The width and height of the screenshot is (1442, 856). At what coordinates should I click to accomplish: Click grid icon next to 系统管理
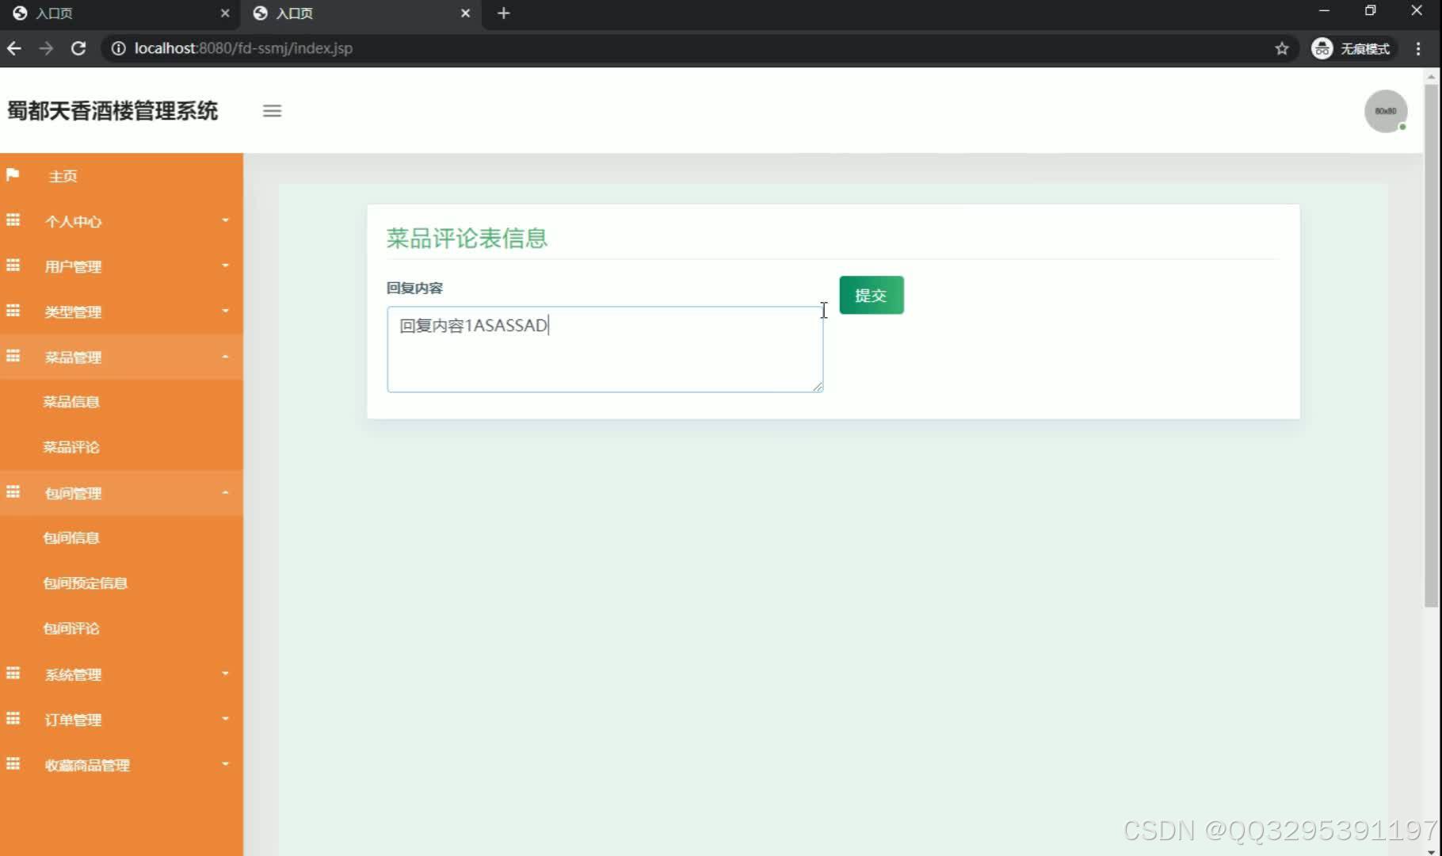[x=13, y=674]
